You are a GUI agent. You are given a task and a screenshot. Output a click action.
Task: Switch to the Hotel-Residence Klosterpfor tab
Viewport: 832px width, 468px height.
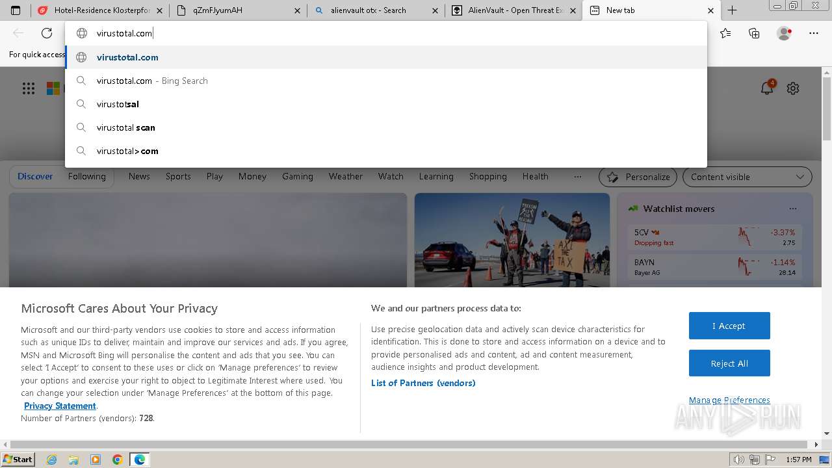coord(99,10)
